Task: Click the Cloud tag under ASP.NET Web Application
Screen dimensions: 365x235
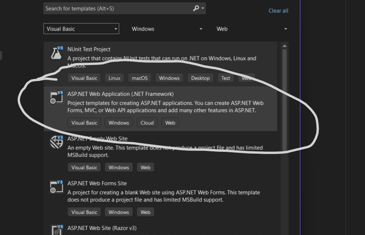Action: point(147,123)
